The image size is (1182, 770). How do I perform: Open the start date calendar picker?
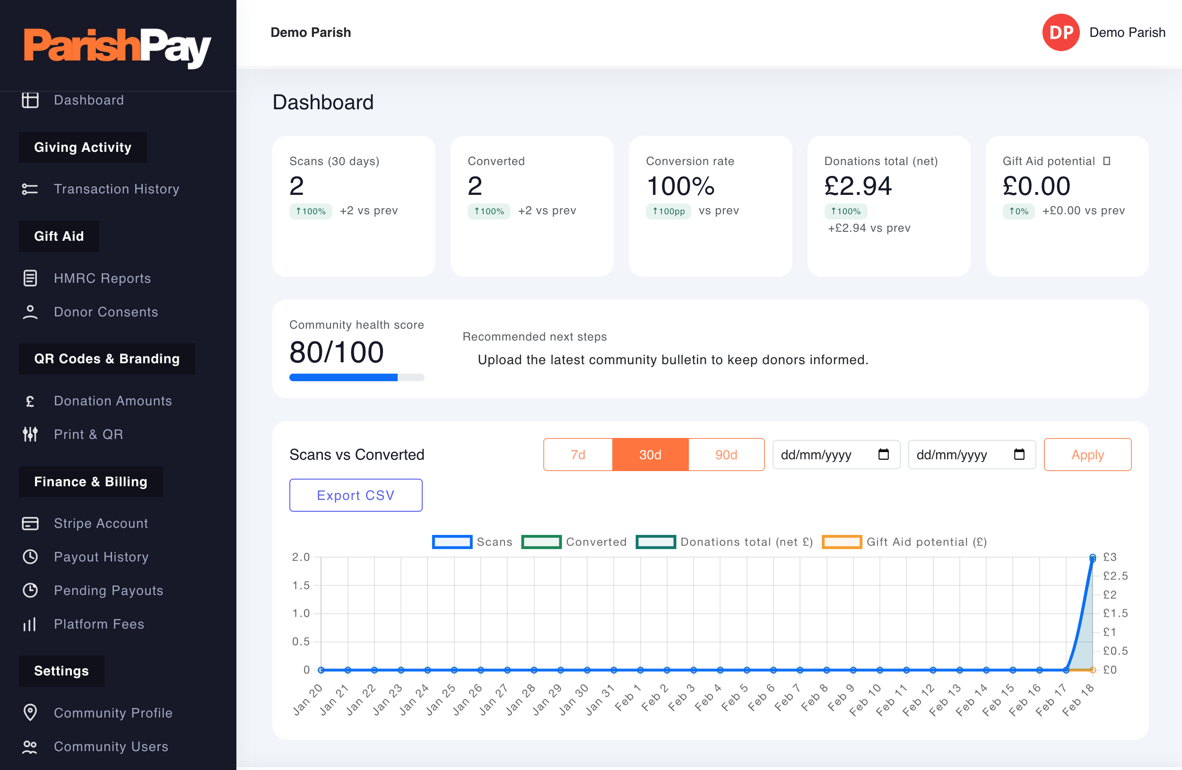883,454
